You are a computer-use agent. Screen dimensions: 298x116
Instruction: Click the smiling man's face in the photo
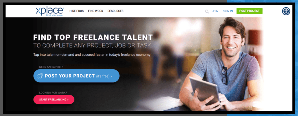click(x=231, y=40)
